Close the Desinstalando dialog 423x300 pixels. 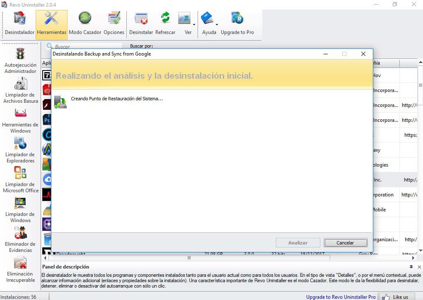(363, 54)
